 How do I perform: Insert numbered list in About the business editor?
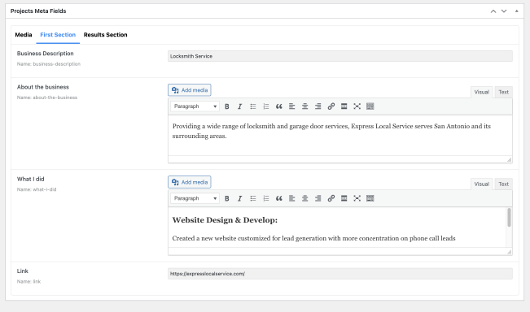click(x=266, y=106)
